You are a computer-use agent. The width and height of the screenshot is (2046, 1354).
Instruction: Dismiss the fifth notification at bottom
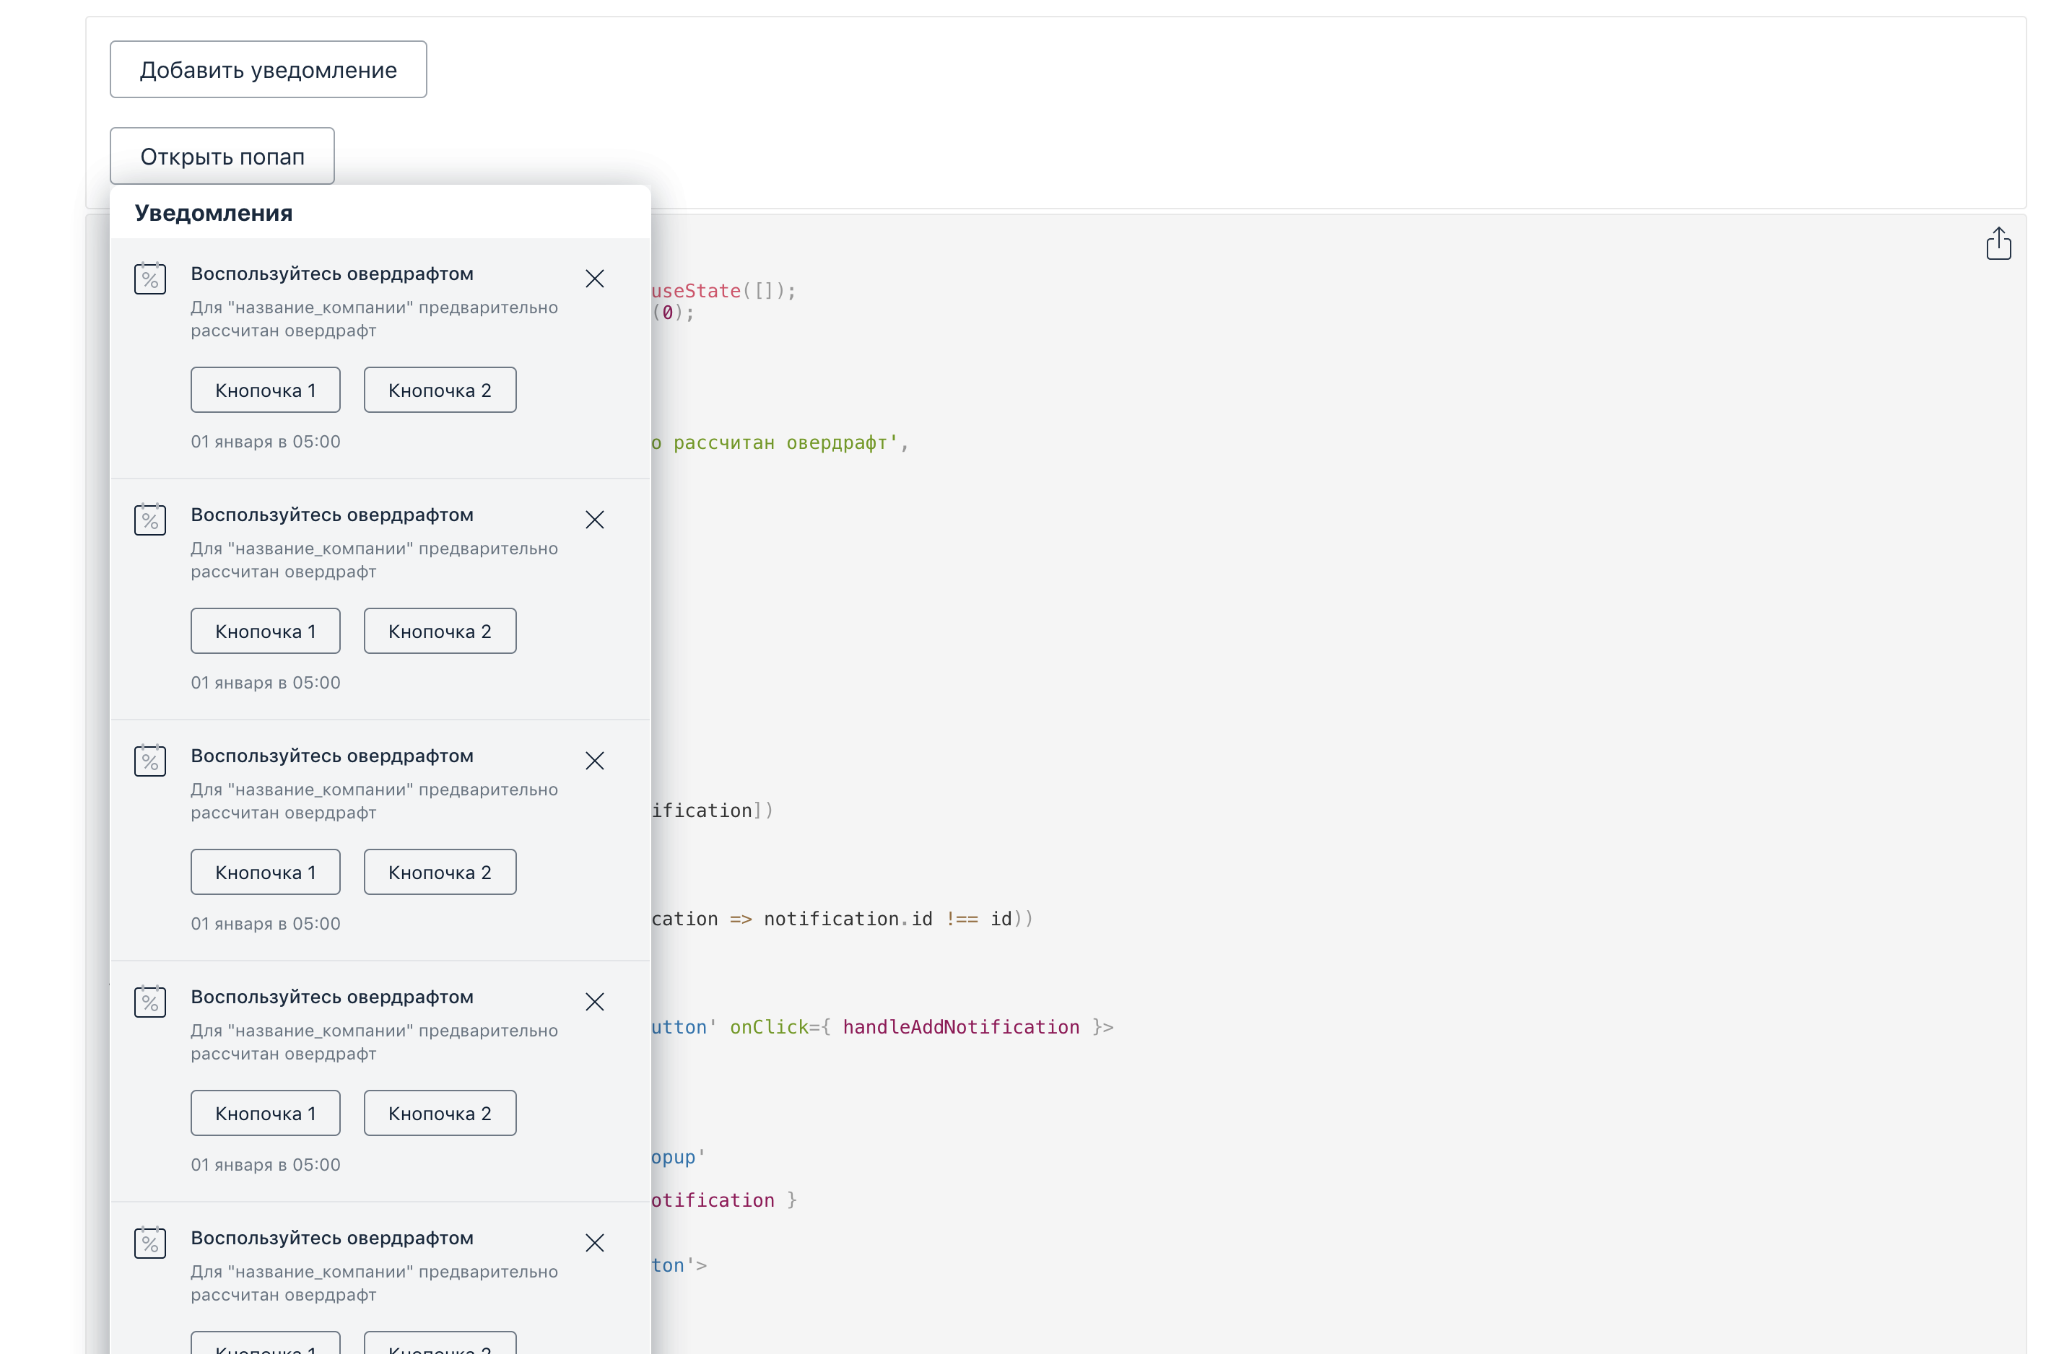point(594,1243)
